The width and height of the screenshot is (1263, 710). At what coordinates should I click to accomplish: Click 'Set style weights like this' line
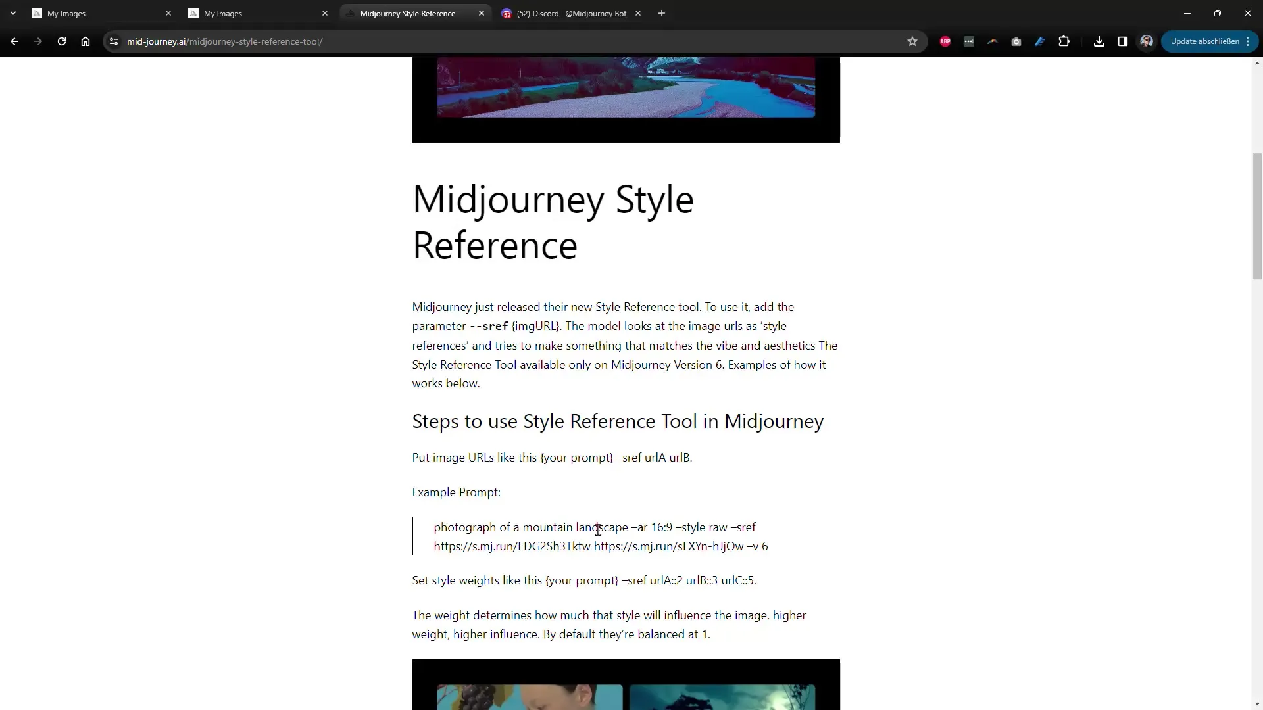coord(584,580)
